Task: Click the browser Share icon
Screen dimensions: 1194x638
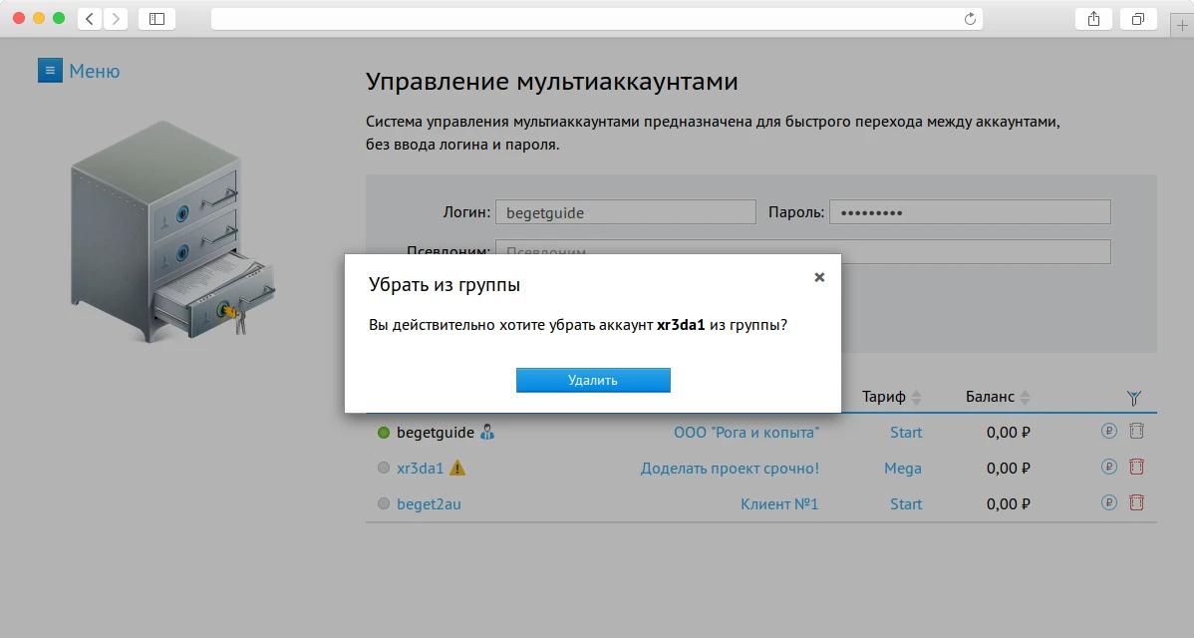Action: [x=1094, y=19]
